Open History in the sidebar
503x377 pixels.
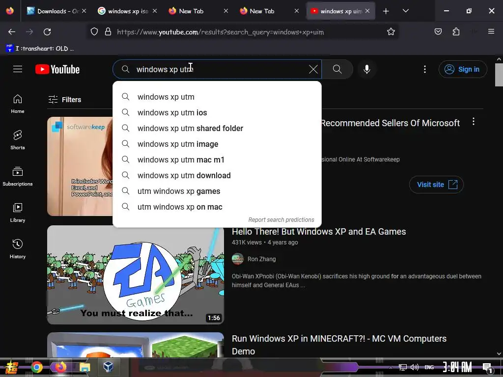point(18,249)
